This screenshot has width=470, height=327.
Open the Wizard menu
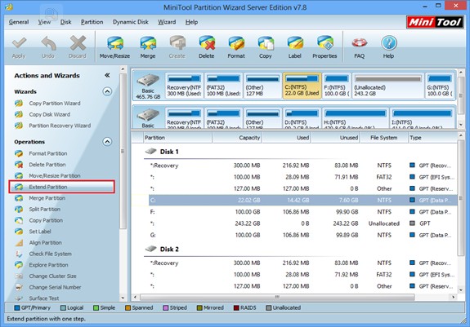[167, 22]
